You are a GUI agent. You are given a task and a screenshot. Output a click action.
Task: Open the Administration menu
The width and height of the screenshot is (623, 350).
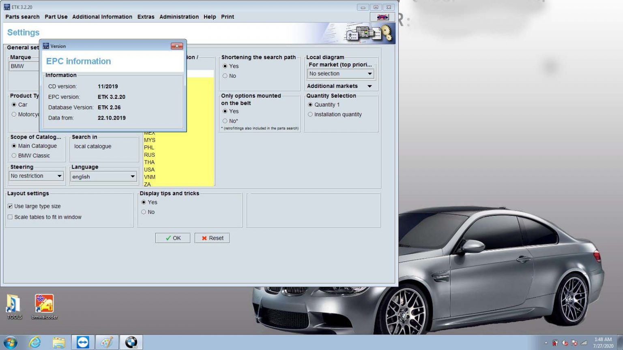[179, 17]
